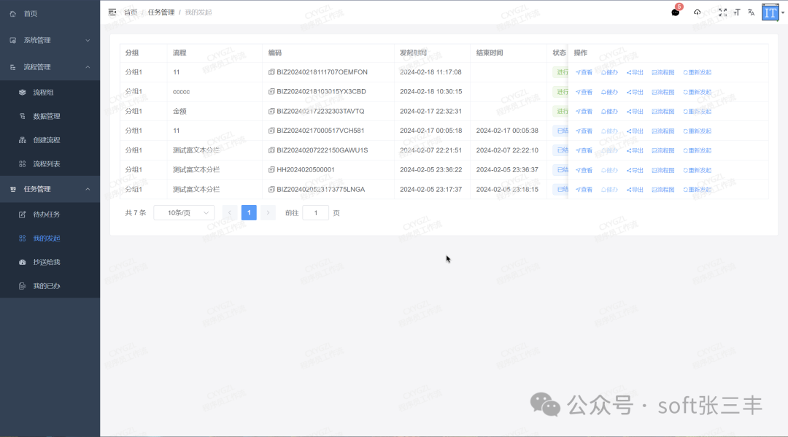Open the 10条/页 page size dropdown
Image resolution: width=788 pixels, height=437 pixels.
[x=183, y=212]
